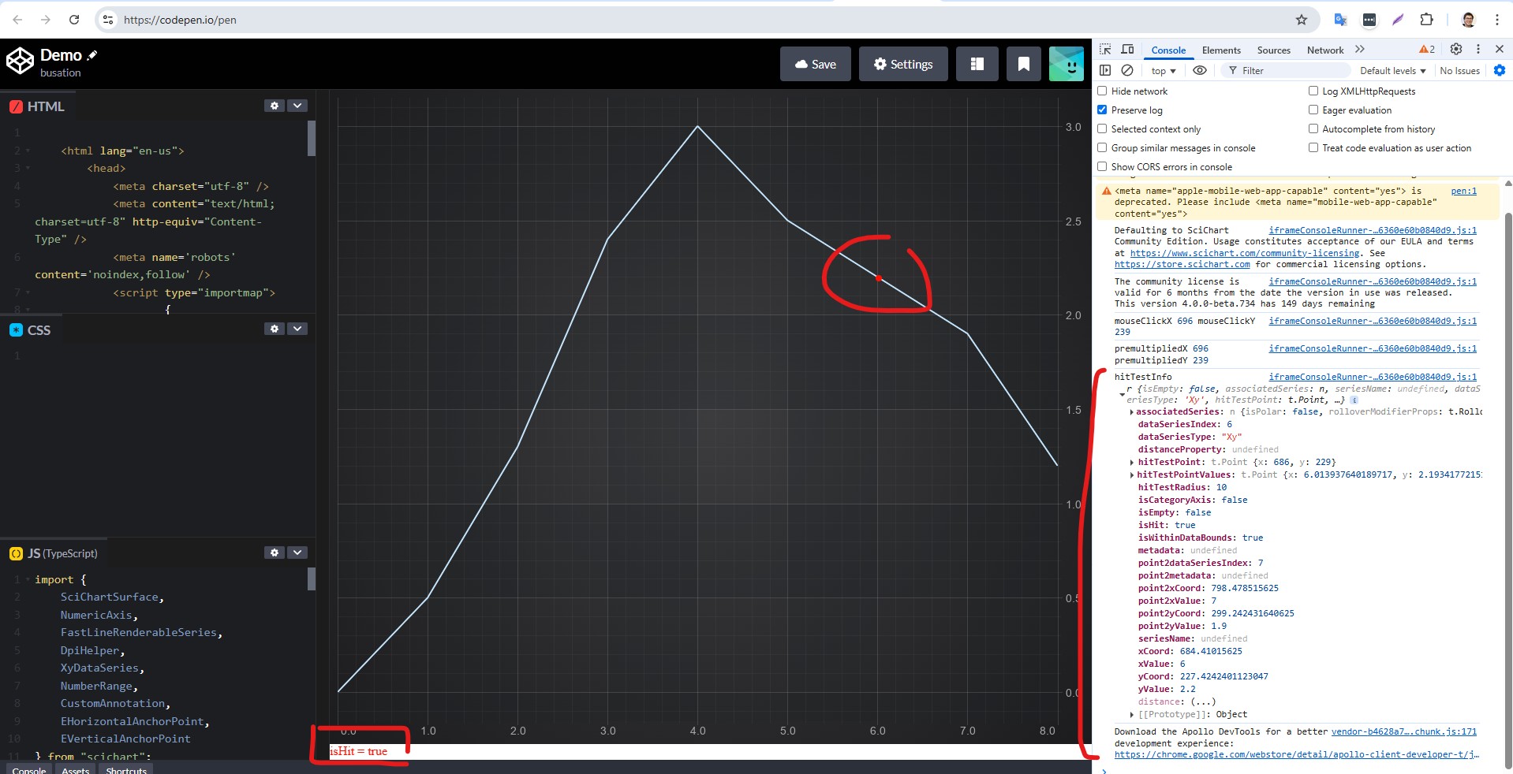This screenshot has height=774, width=1513.
Task: Bookmark this page with the star icon
Action: tap(1302, 20)
